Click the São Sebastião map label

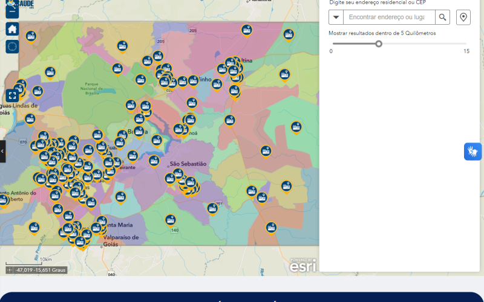(x=188, y=164)
